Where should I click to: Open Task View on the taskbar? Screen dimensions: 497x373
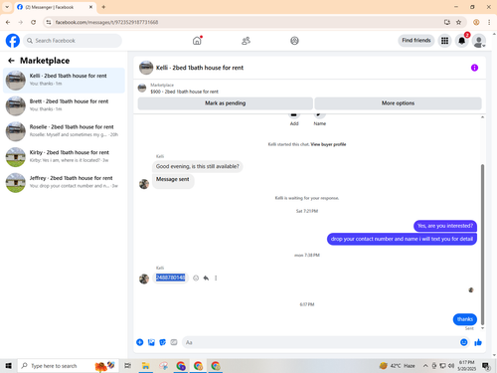[127, 366]
